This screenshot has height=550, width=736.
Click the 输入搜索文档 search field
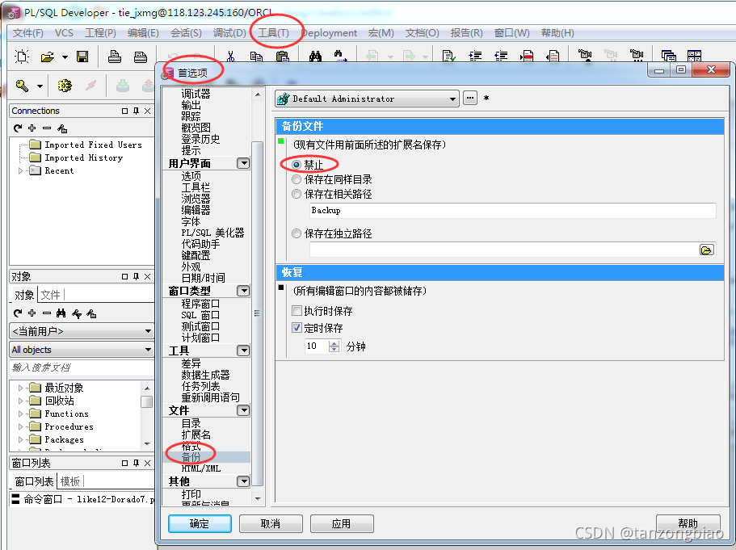(x=82, y=367)
